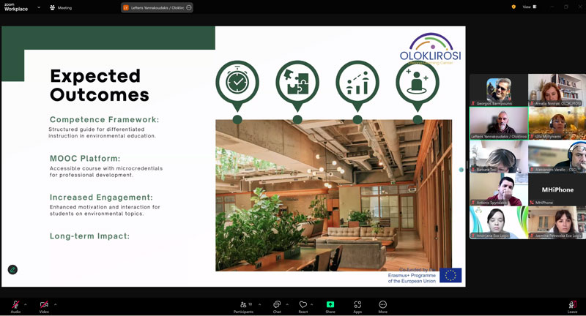Open the Participants panel
586x316 pixels.
(x=243, y=304)
